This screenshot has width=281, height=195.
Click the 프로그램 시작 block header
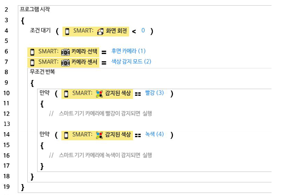(35, 9)
